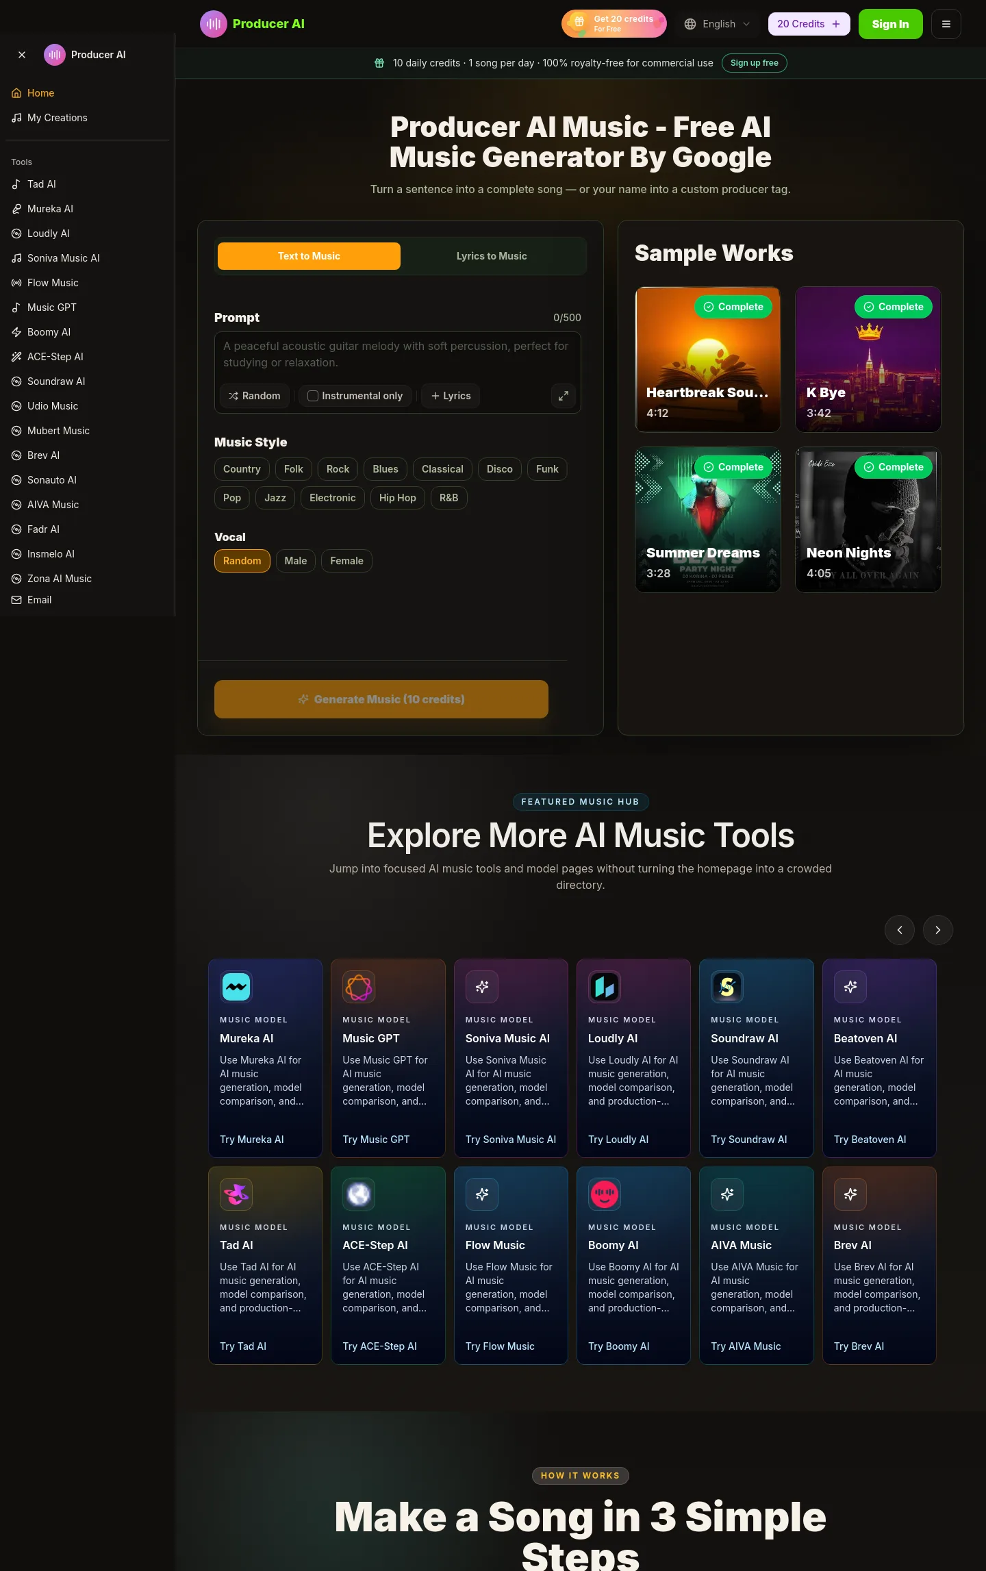Click the Producer AI header logo icon
This screenshot has width=986, height=1571.
213,24
